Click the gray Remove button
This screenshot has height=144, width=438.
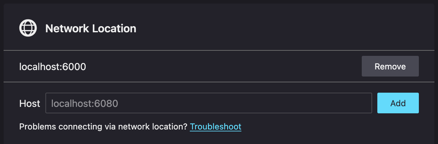point(390,66)
